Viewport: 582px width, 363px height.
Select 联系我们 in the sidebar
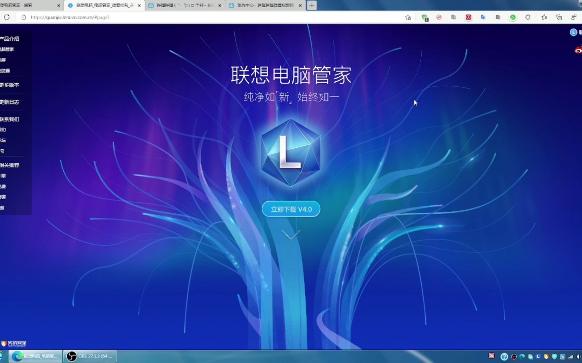point(9,119)
